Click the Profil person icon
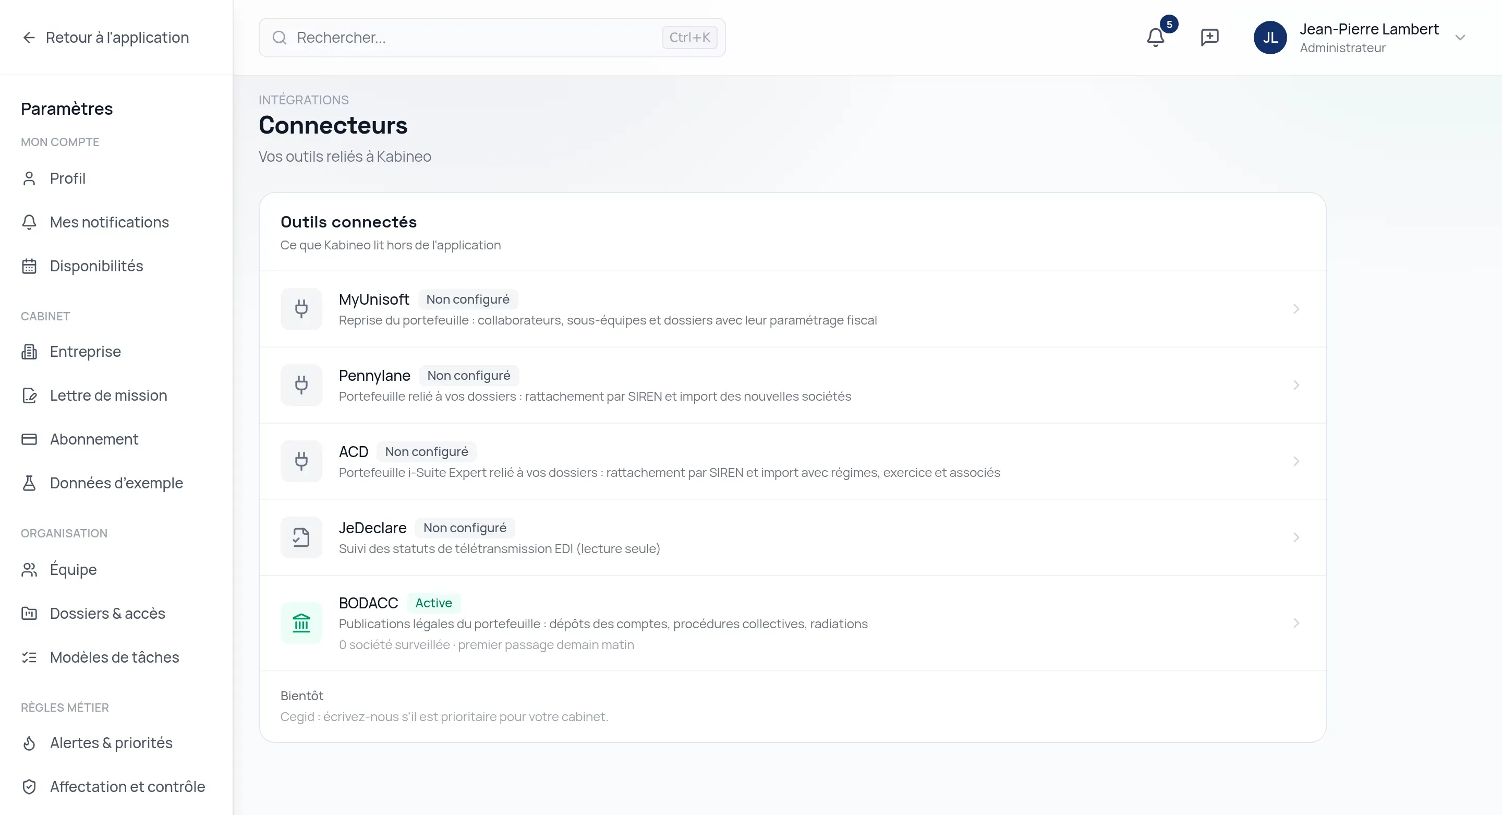Screen dimensions: 1502x815 pyautogui.click(x=29, y=178)
